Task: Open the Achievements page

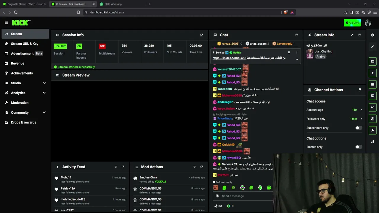Action: click(x=25, y=73)
